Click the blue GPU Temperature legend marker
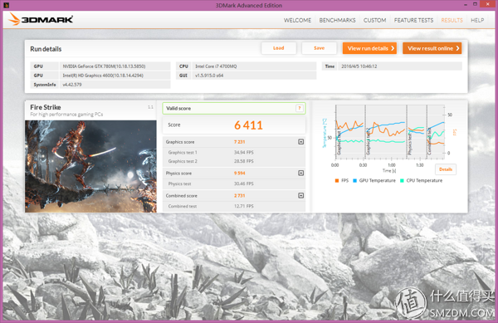Viewport: 498px width, 323px height. pyautogui.click(x=354, y=180)
